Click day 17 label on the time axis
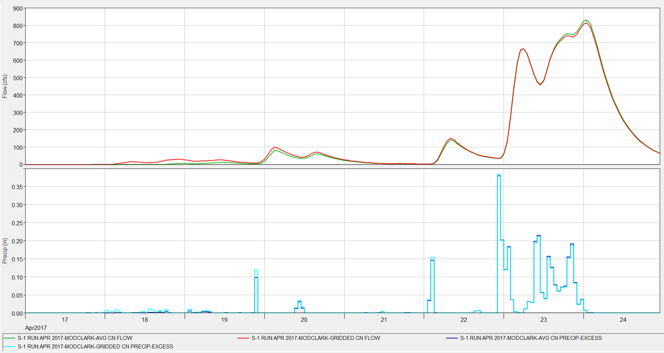The width and height of the screenshot is (664, 353). [x=65, y=320]
